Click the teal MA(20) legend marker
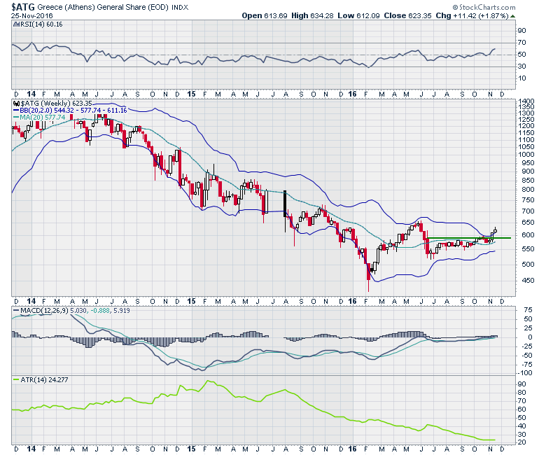Viewport: 546px width, 455px height. click(15, 117)
